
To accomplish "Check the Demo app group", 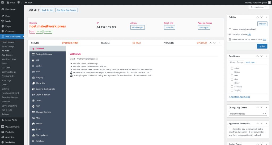I will (x=232, y=72).
